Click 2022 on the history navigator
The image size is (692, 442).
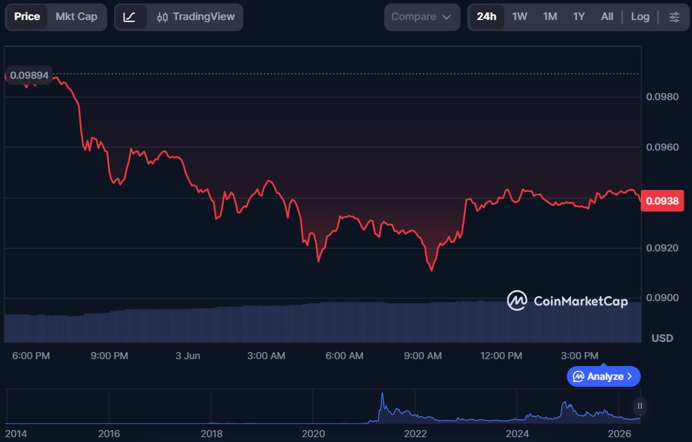pyautogui.click(x=415, y=434)
